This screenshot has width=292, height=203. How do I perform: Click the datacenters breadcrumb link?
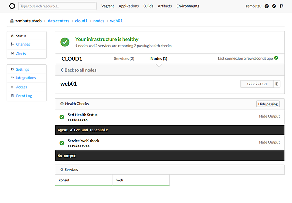click(59, 21)
